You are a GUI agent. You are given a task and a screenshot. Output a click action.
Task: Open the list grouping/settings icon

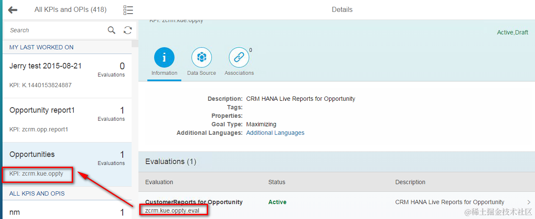128,10
